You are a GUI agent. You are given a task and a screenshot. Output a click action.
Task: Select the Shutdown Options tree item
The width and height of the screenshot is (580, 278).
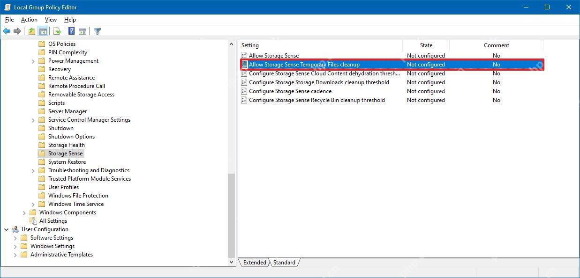[x=71, y=137]
